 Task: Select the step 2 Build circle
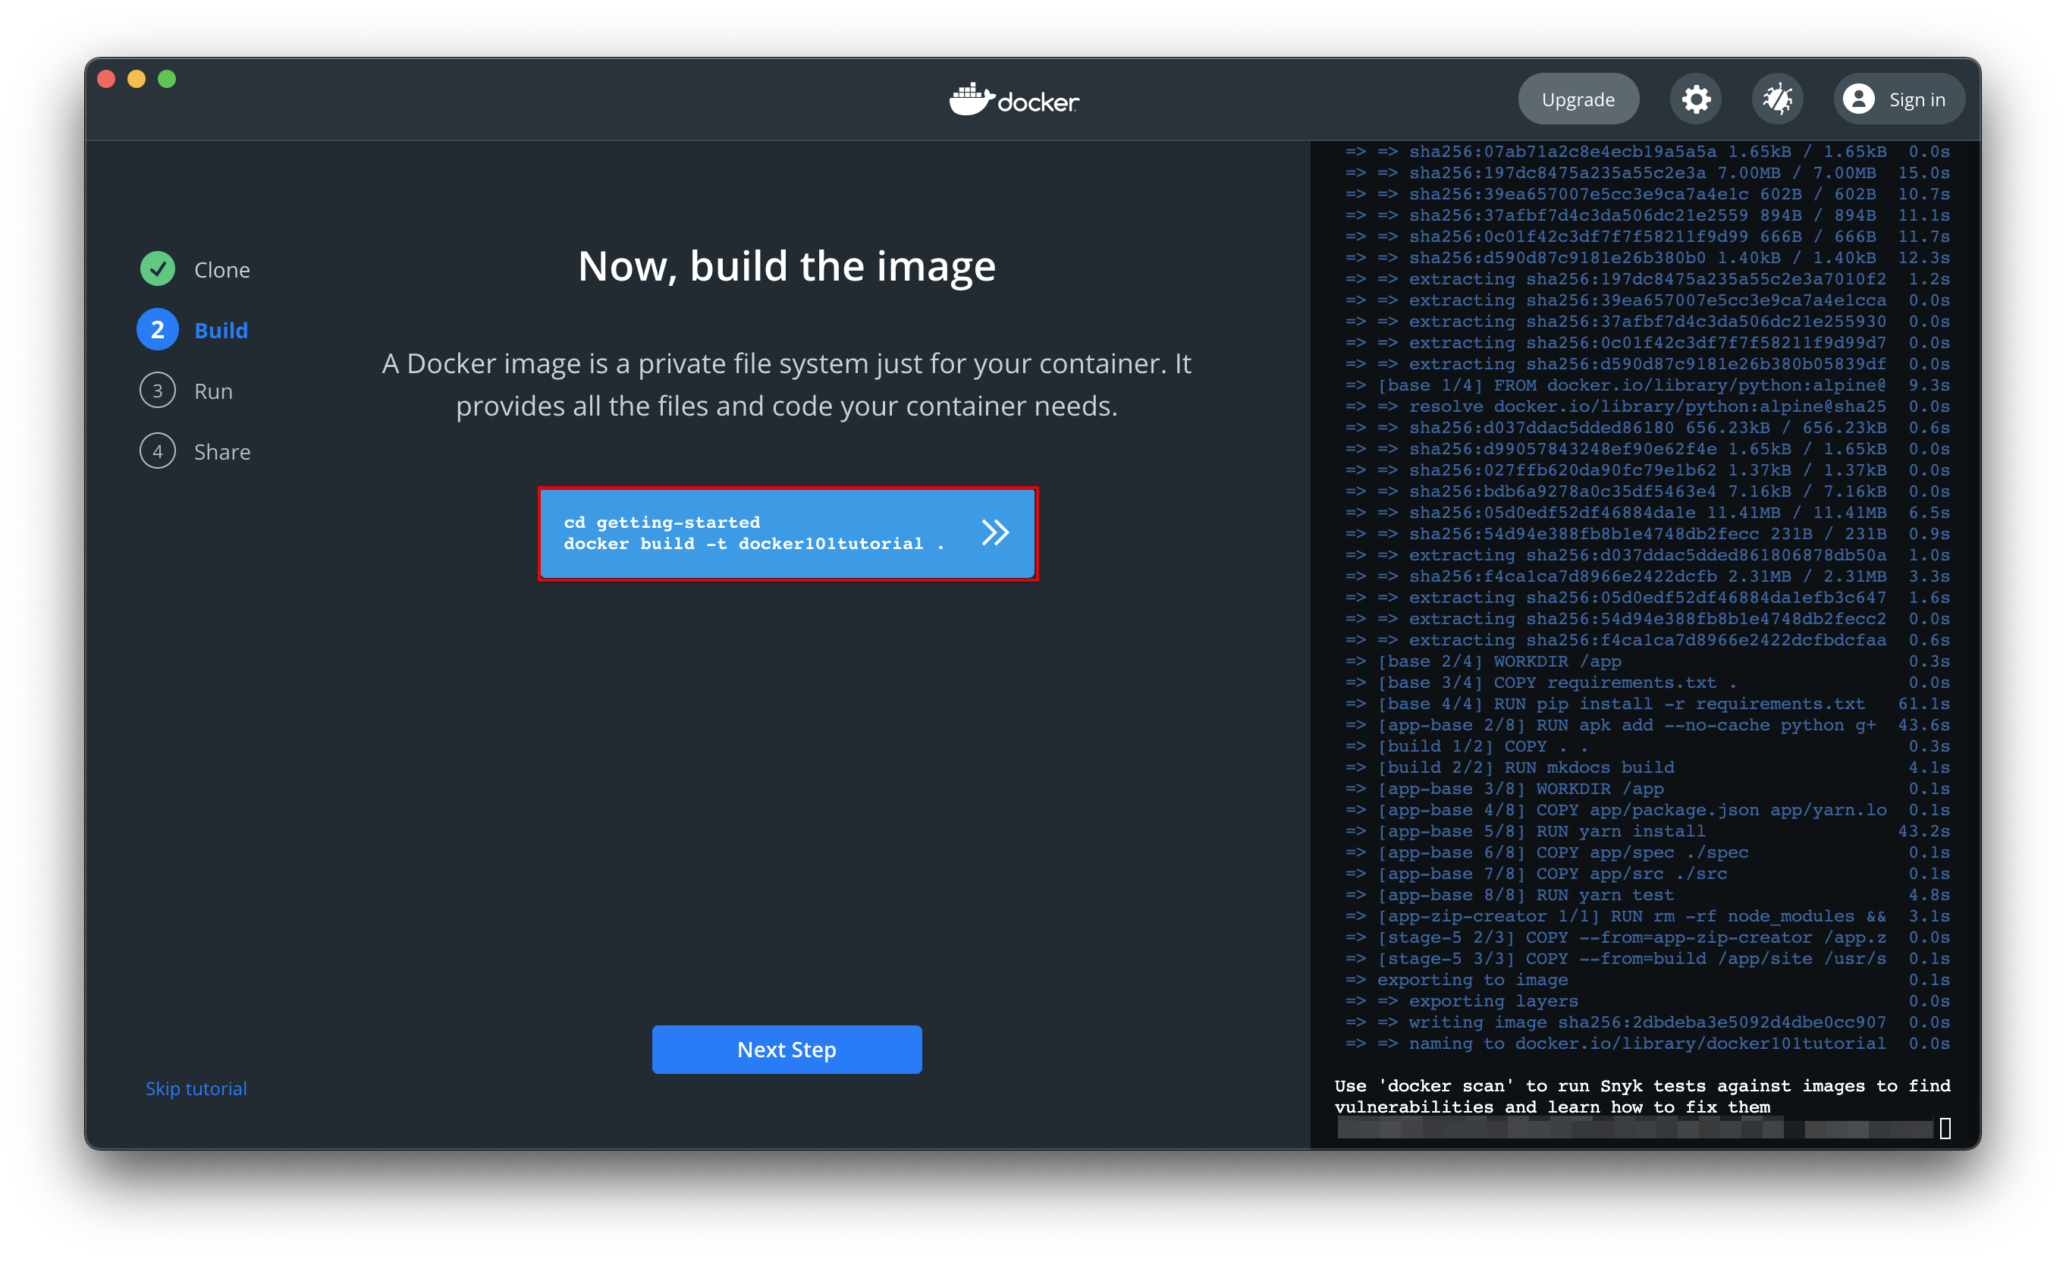158,331
